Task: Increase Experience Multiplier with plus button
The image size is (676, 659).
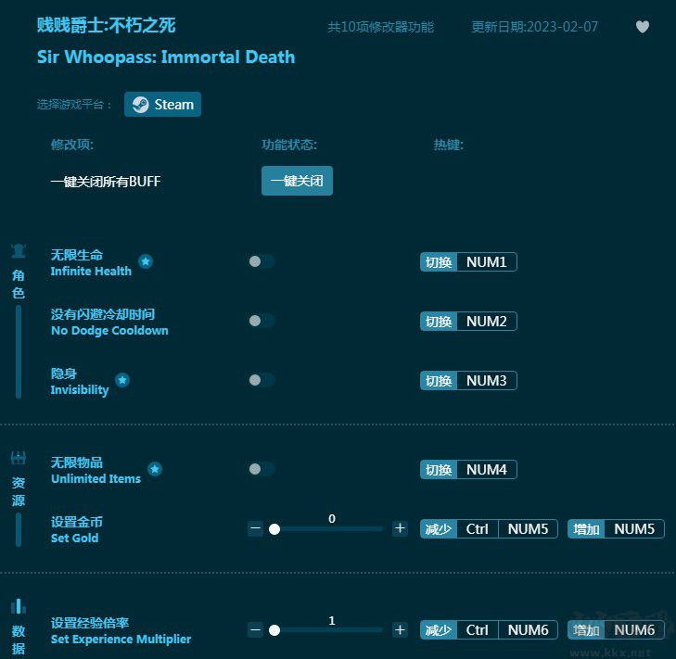Action: (400, 630)
